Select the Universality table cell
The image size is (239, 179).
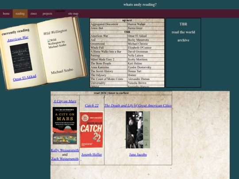click(x=108, y=83)
